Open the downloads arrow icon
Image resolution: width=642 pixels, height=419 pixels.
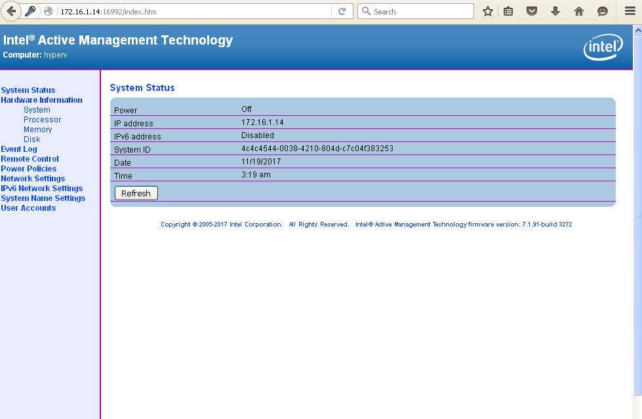pos(555,11)
